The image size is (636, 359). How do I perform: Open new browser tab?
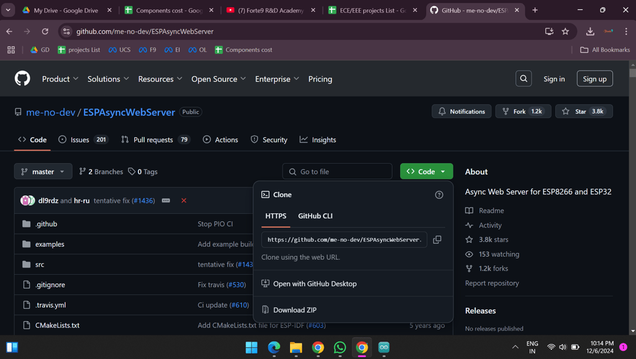coord(535,10)
